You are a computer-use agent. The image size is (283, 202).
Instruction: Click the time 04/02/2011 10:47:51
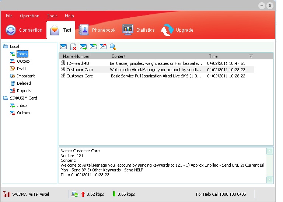click(226, 63)
